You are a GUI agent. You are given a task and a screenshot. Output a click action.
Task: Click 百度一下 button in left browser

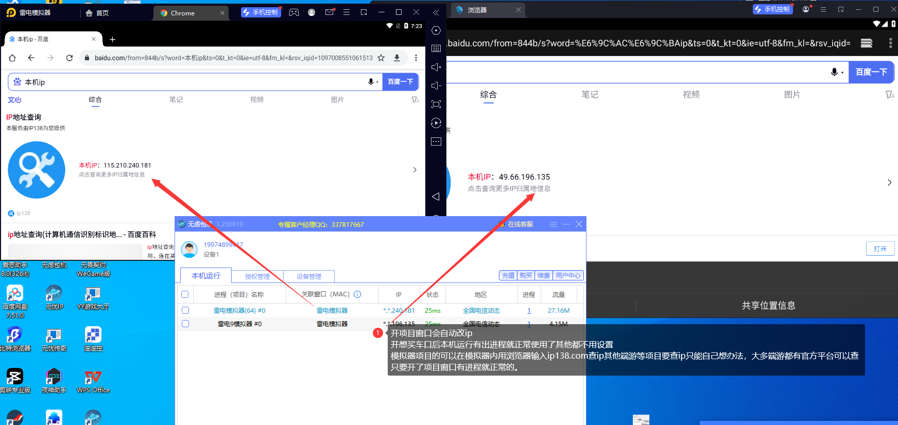(401, 82)
